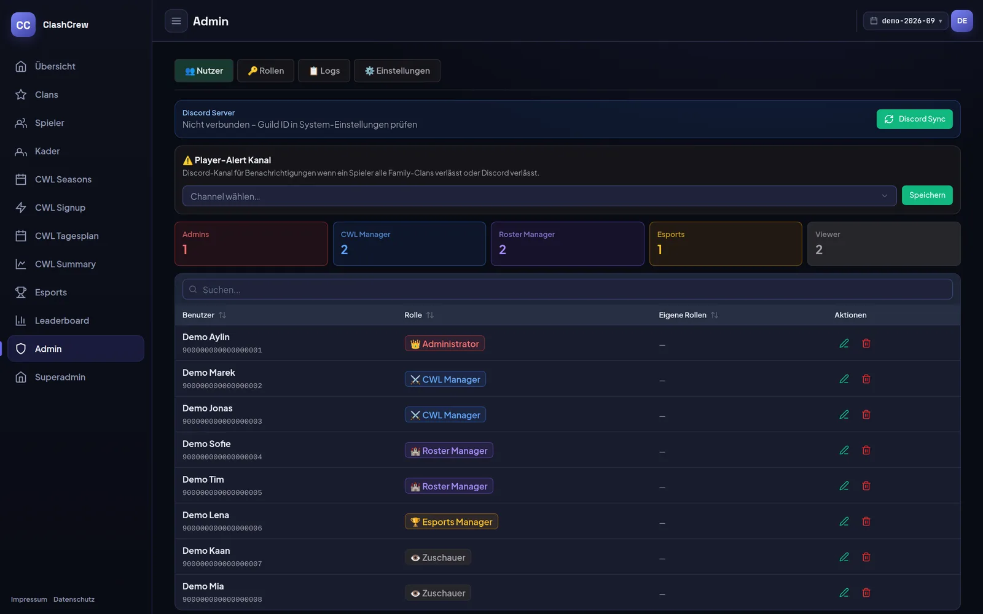This screenshot has width=983, height=614.
Task: Delete Demo Lena with trash icon
Action: pos(866,521)
